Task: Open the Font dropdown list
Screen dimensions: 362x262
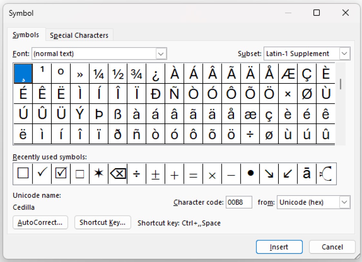Action: [x=161, y=54]
